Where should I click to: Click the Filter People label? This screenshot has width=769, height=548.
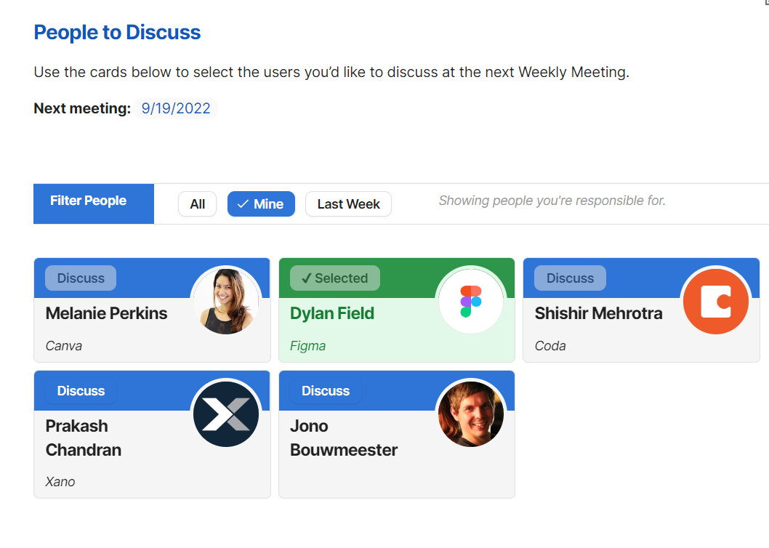[x=88, y=201]
